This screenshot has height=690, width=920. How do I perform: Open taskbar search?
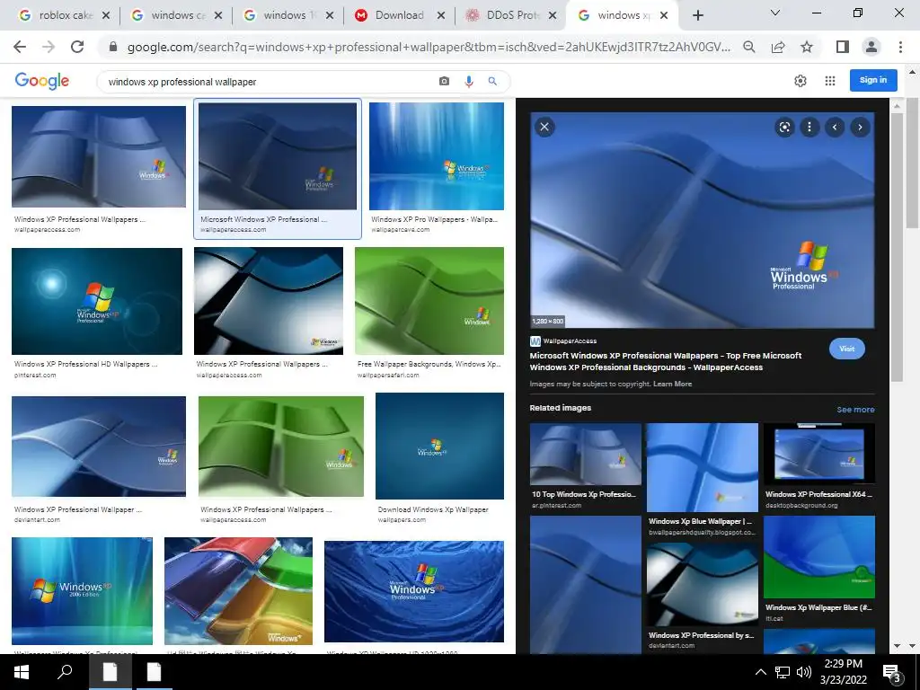[65, 672]
